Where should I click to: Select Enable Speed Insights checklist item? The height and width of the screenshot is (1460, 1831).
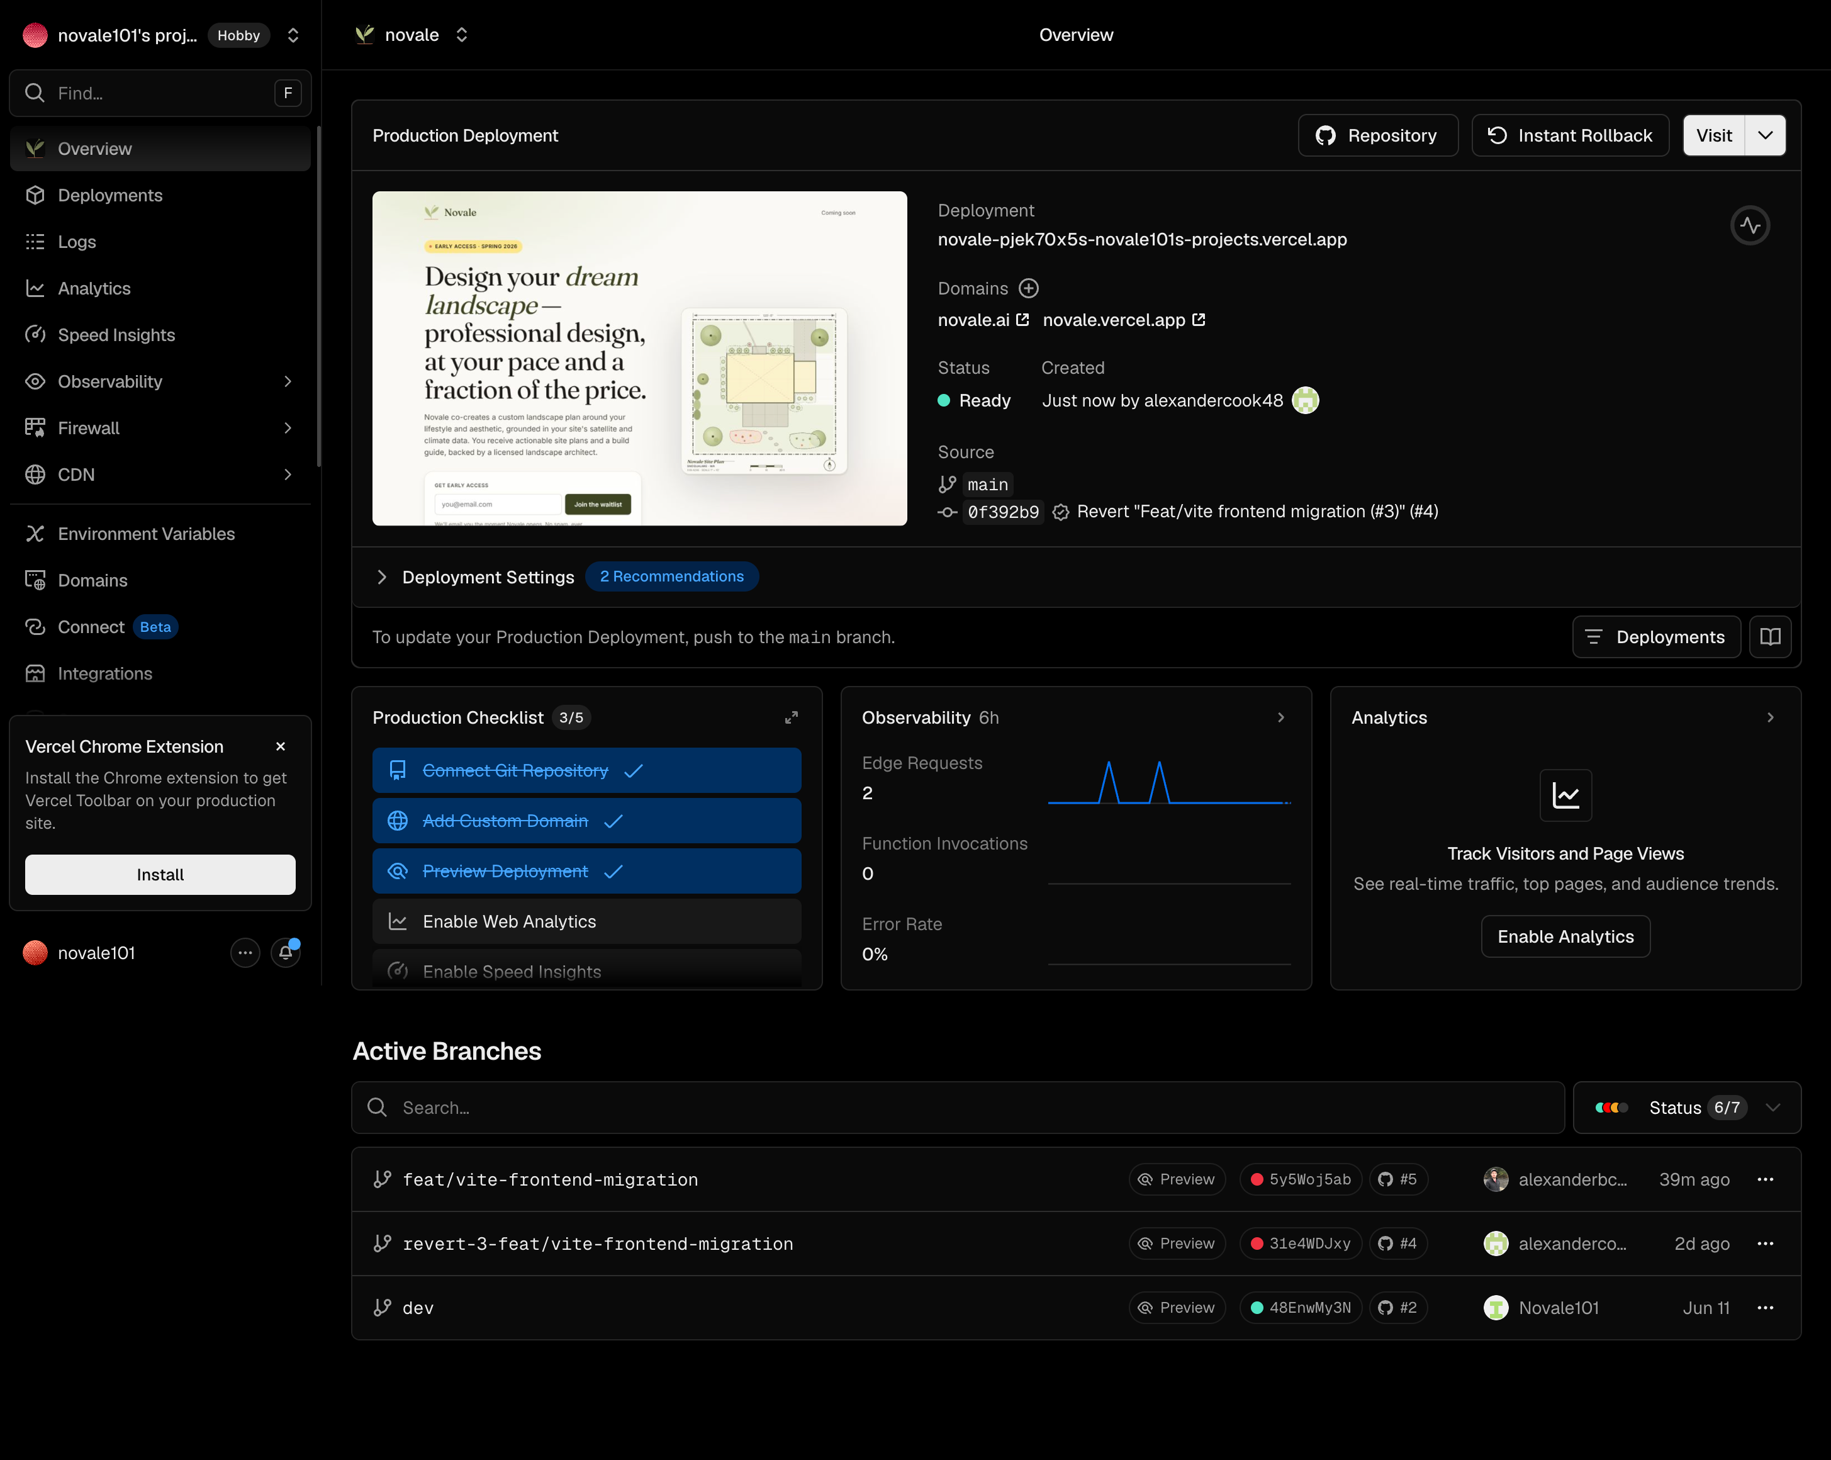coord(586,970)
